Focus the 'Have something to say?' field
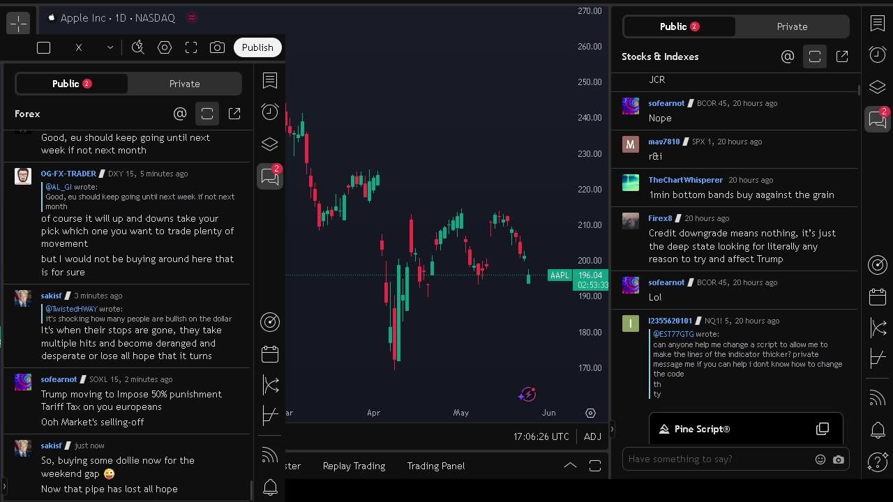Image resolution: width=893 pixels, height=502 pixels. pos(719,459)
